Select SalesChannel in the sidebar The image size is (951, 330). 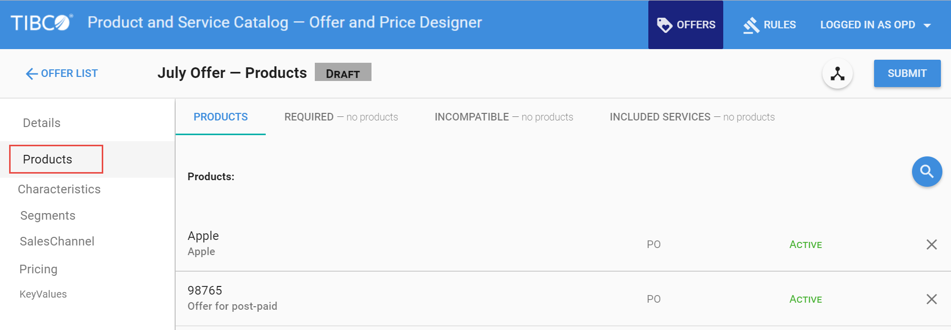point(57,241)
